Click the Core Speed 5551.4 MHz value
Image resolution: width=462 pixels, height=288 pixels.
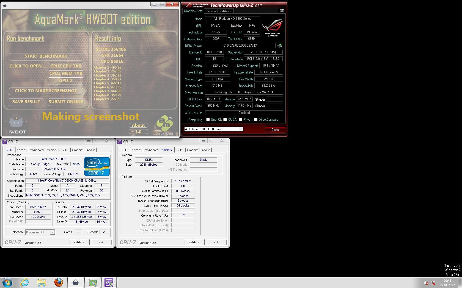pyautogui.click(x=38, y=207)
